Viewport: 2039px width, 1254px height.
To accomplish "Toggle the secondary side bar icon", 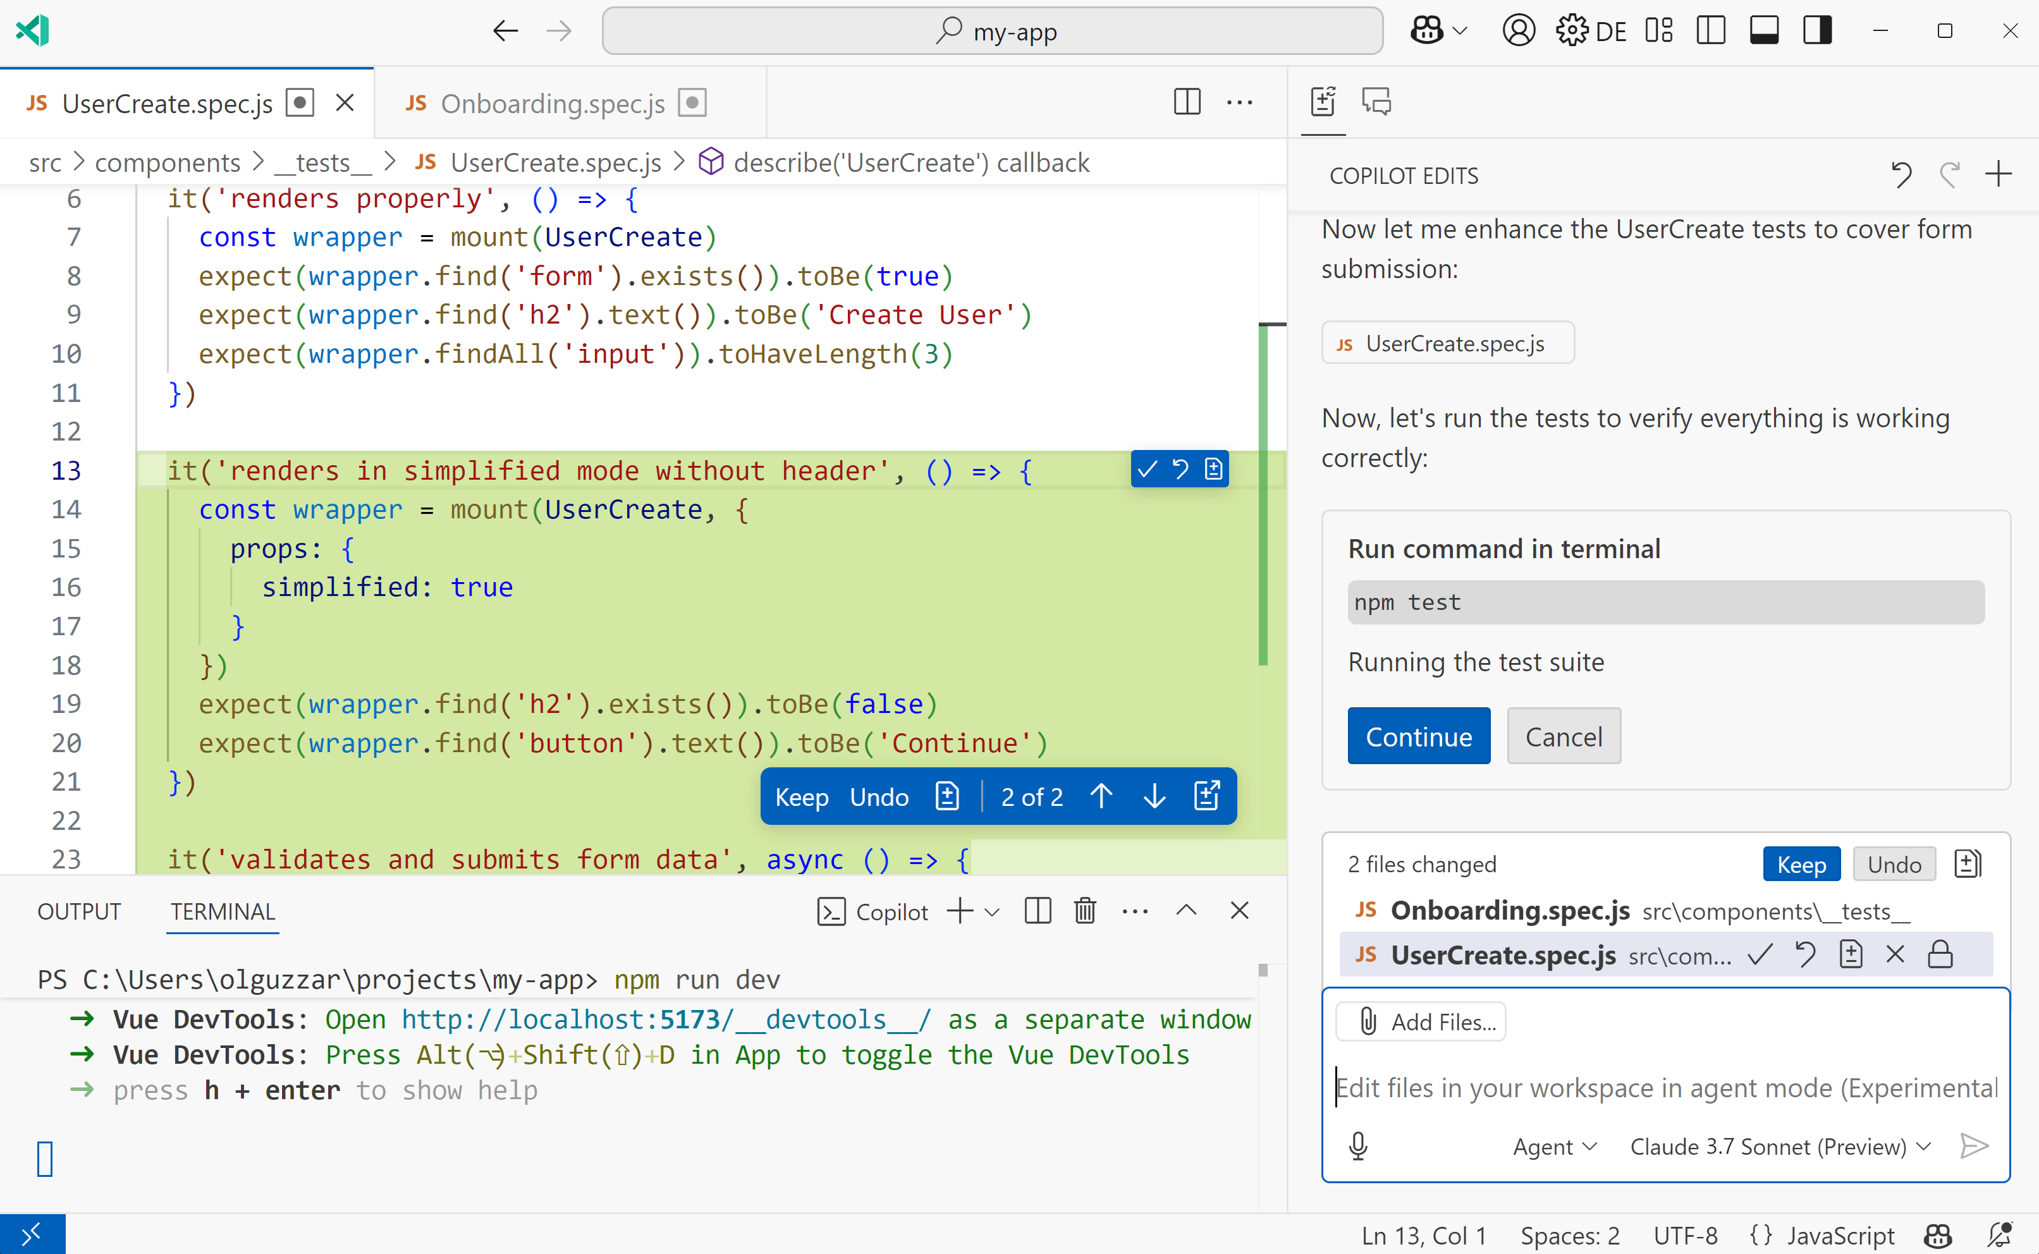I will coord(1816,31).
